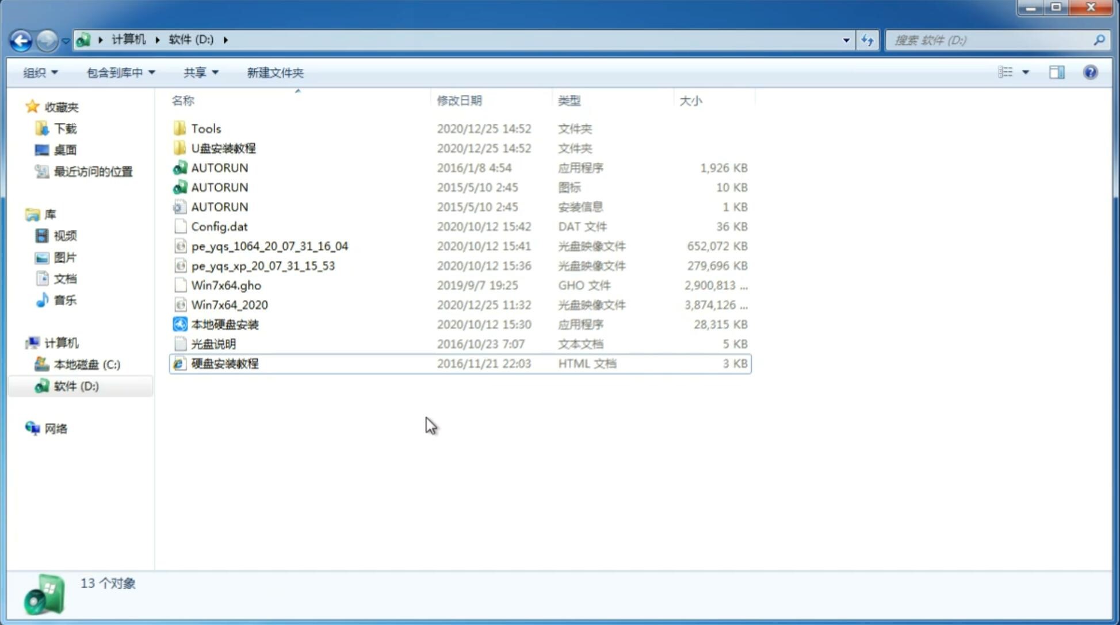Click the back navigation arrow button

coord(21,39)
